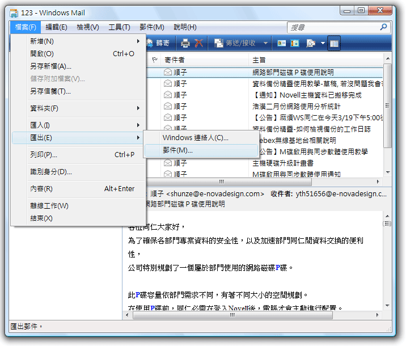406x346 pixels.
Task: Expand the New (新增) submenu
Action: pyautogui.click(x=78, y=41)
